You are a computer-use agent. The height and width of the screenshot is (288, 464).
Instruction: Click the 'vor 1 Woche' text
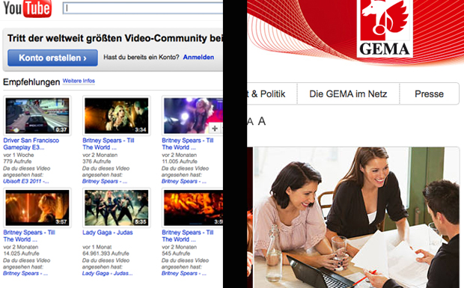point(19,155)
